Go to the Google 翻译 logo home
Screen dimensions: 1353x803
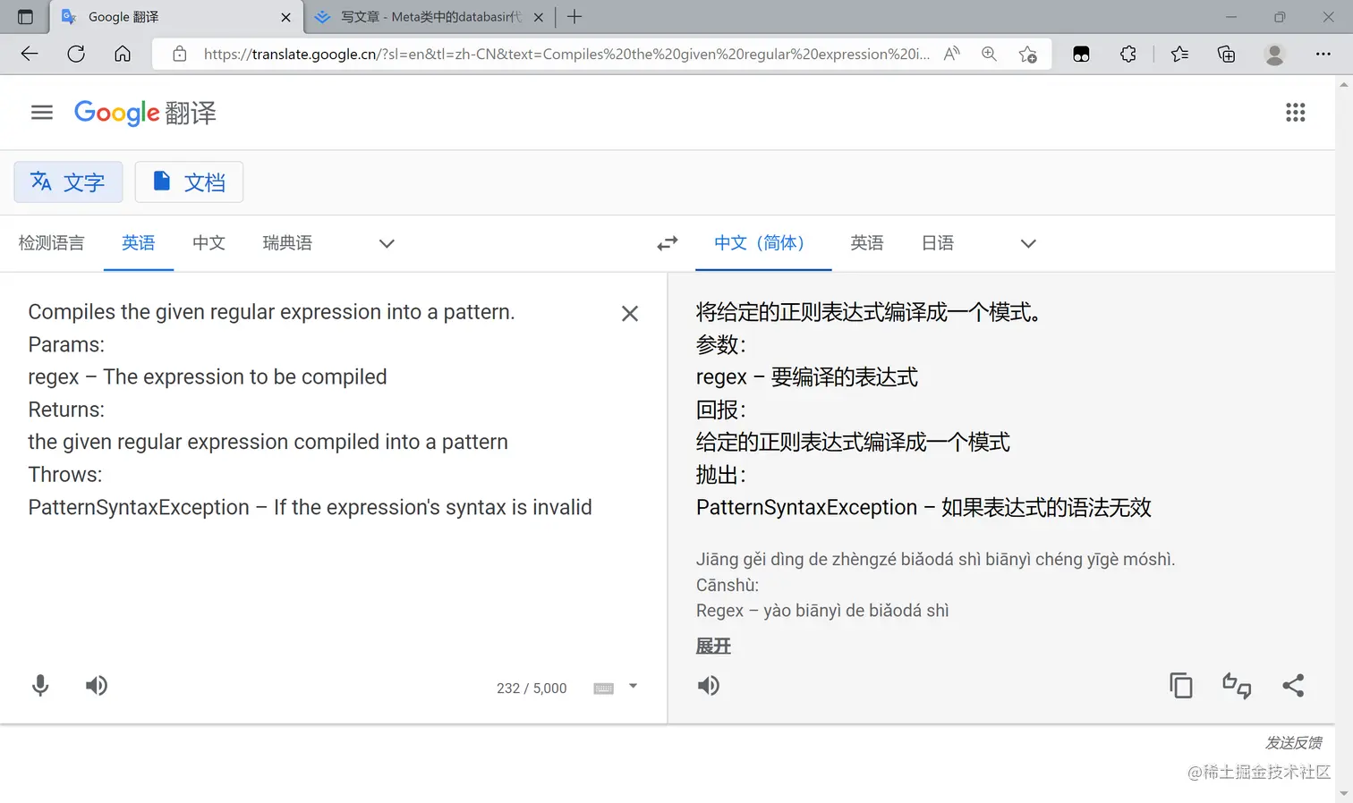pos(145,113)
